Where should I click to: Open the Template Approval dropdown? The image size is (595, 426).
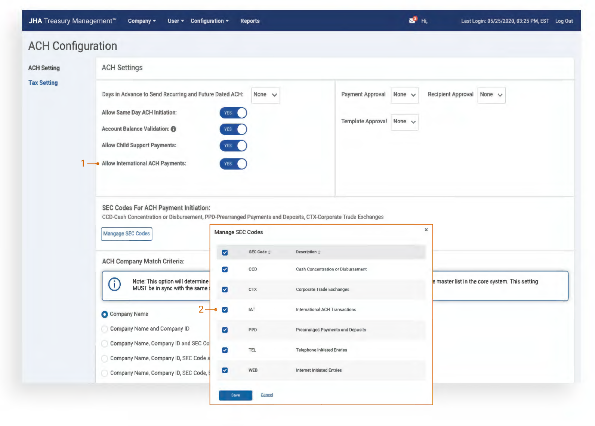coord(404,122)
